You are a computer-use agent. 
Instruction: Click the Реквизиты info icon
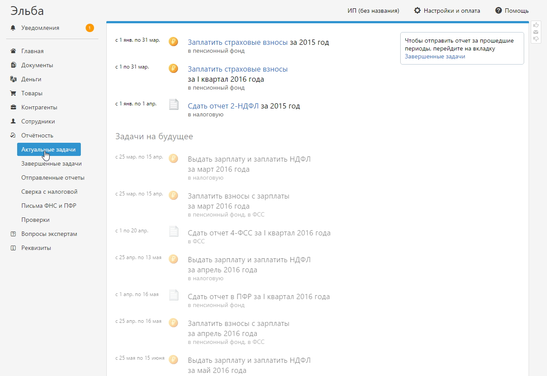[x=13, y=248]
